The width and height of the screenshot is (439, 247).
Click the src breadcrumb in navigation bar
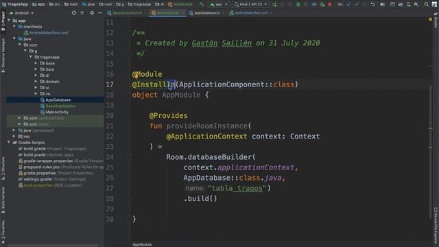(x=55, y=4)
